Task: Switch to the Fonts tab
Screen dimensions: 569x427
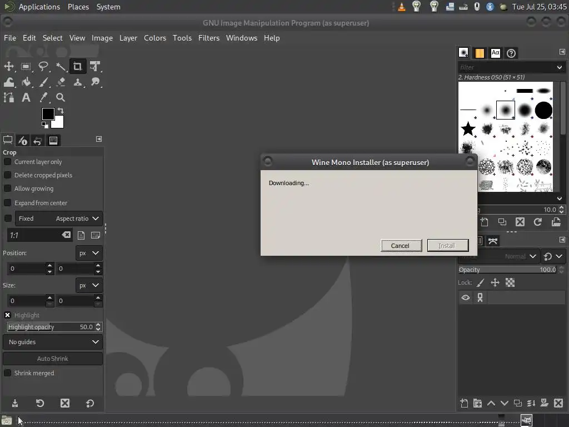Action: 495,53
